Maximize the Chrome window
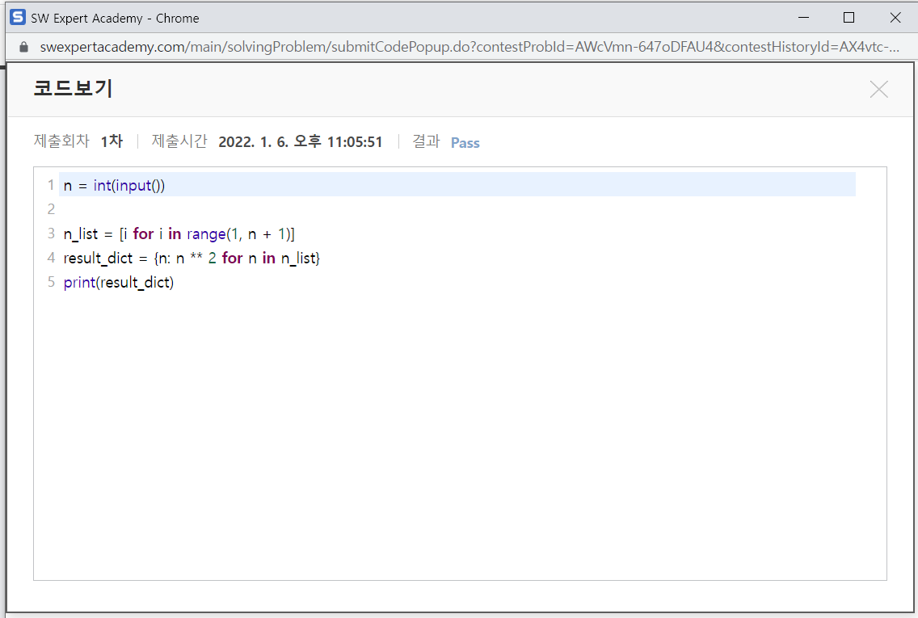 [x=849, y=18]
